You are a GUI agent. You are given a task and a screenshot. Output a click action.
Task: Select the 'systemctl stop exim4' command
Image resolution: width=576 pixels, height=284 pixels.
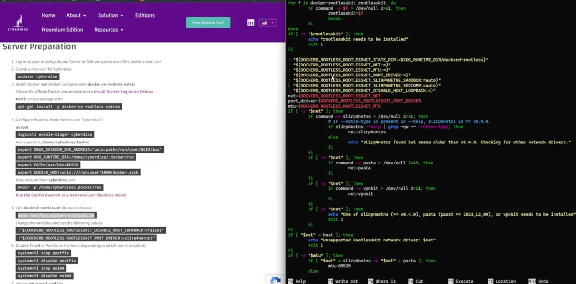click(x=41, y=268)
